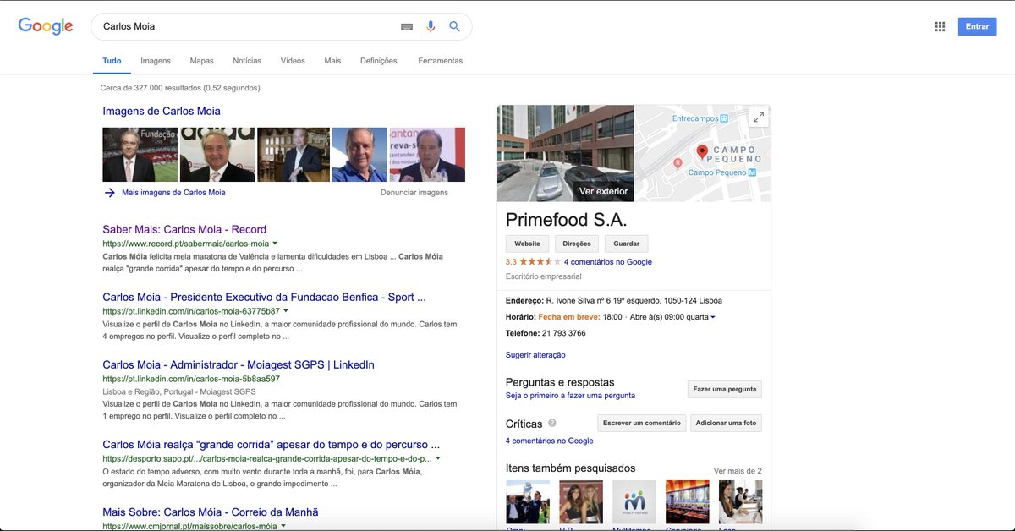This screenshot has width=1015, height=531.
Task: Expand opening hours dropdown arrow
Action: (713, 317)
